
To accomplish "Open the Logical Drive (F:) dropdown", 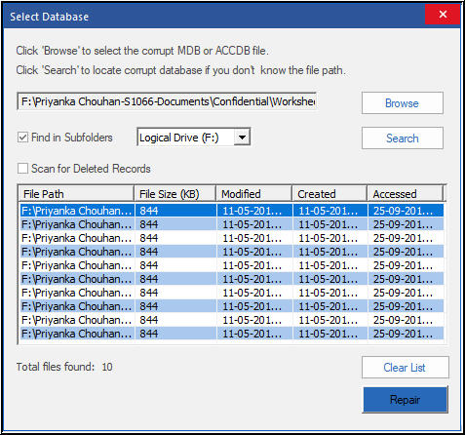I will 242,137.
